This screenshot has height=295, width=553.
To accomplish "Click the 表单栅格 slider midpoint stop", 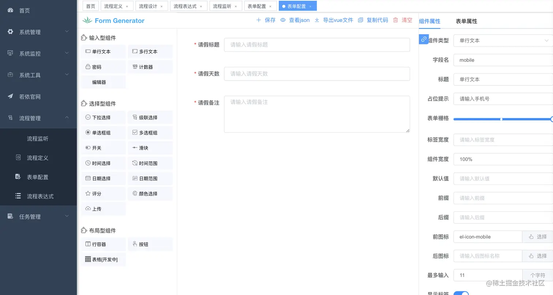I will [501, 119].
